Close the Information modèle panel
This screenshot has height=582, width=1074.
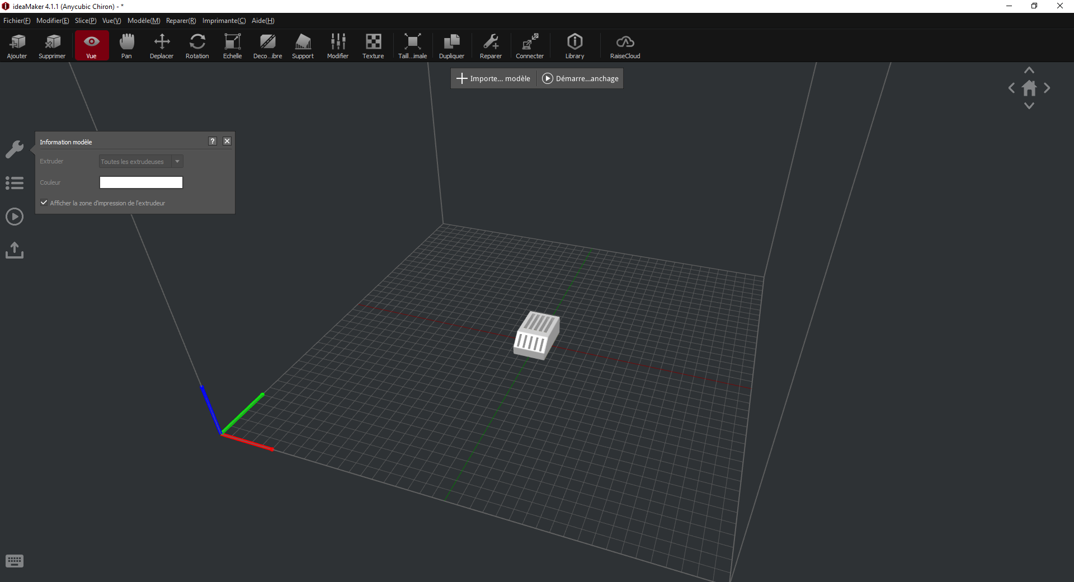(x=227, y=141)
